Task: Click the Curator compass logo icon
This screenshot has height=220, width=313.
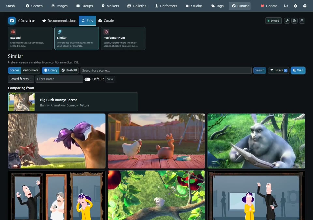Action: point(12,21)
